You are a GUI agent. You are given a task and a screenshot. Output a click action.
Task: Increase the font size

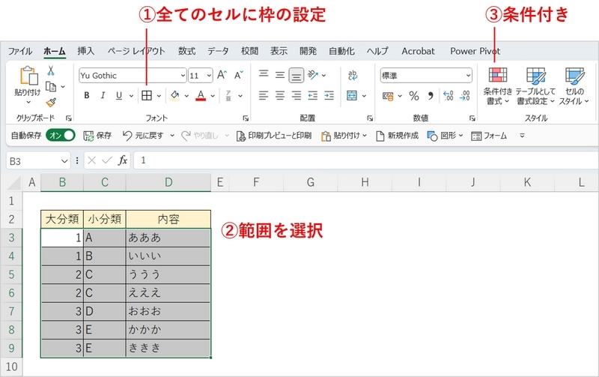222,75
